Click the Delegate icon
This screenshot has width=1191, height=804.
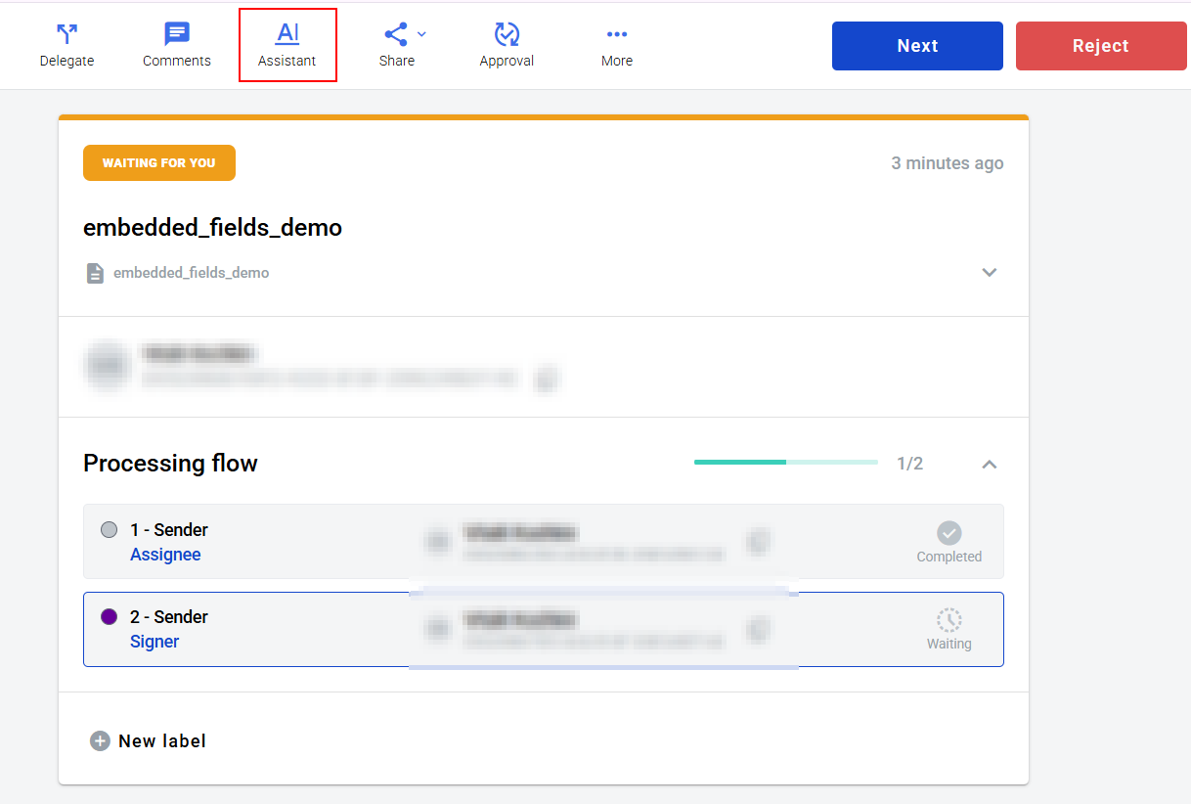click(x=66, y=35)
